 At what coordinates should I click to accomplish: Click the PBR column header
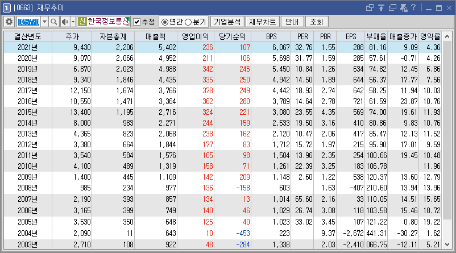click(325, 36)
